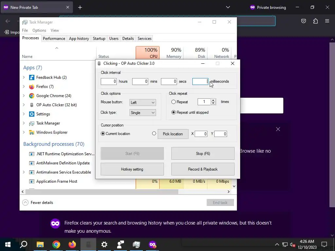Click the Firefox icon in Task Manager list
Viewport: 335px width, 251px height.
click(x=32, y=87)
